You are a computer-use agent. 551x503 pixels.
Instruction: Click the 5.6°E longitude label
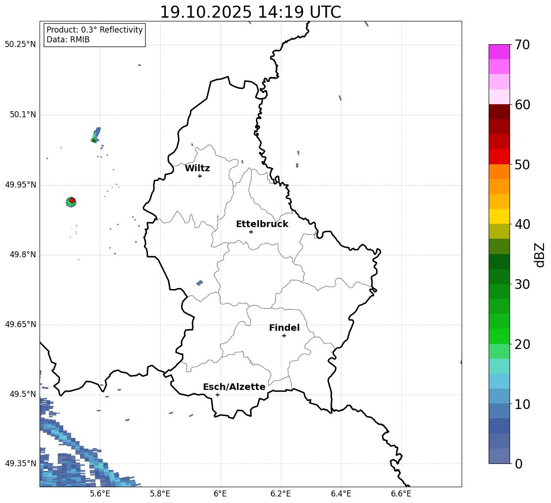pos(100,494)
